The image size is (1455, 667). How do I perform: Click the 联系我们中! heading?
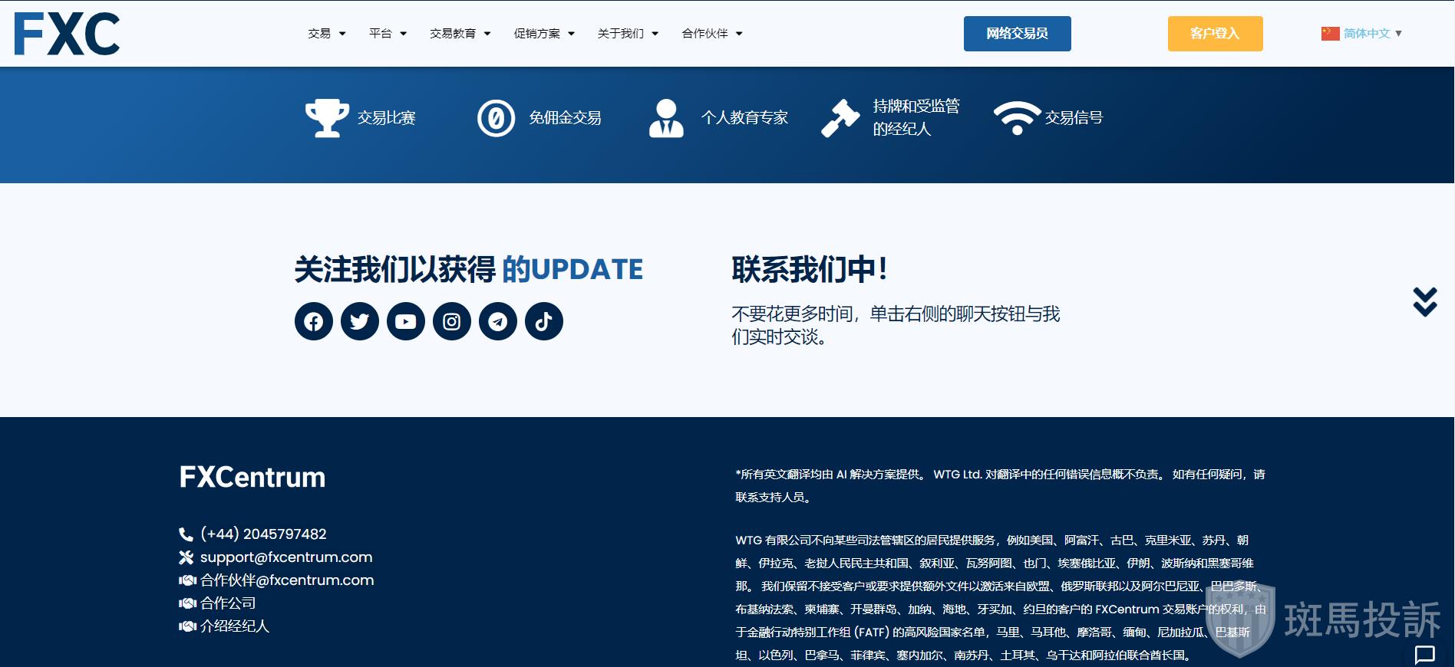(810, 270)
